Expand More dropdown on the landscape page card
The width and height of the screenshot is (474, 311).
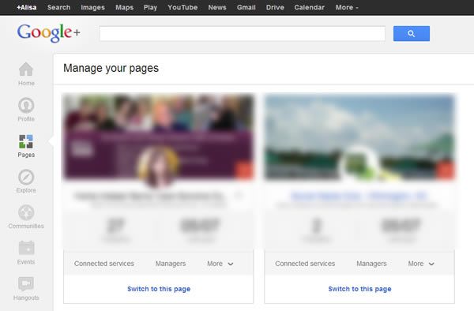click(421, 264)
